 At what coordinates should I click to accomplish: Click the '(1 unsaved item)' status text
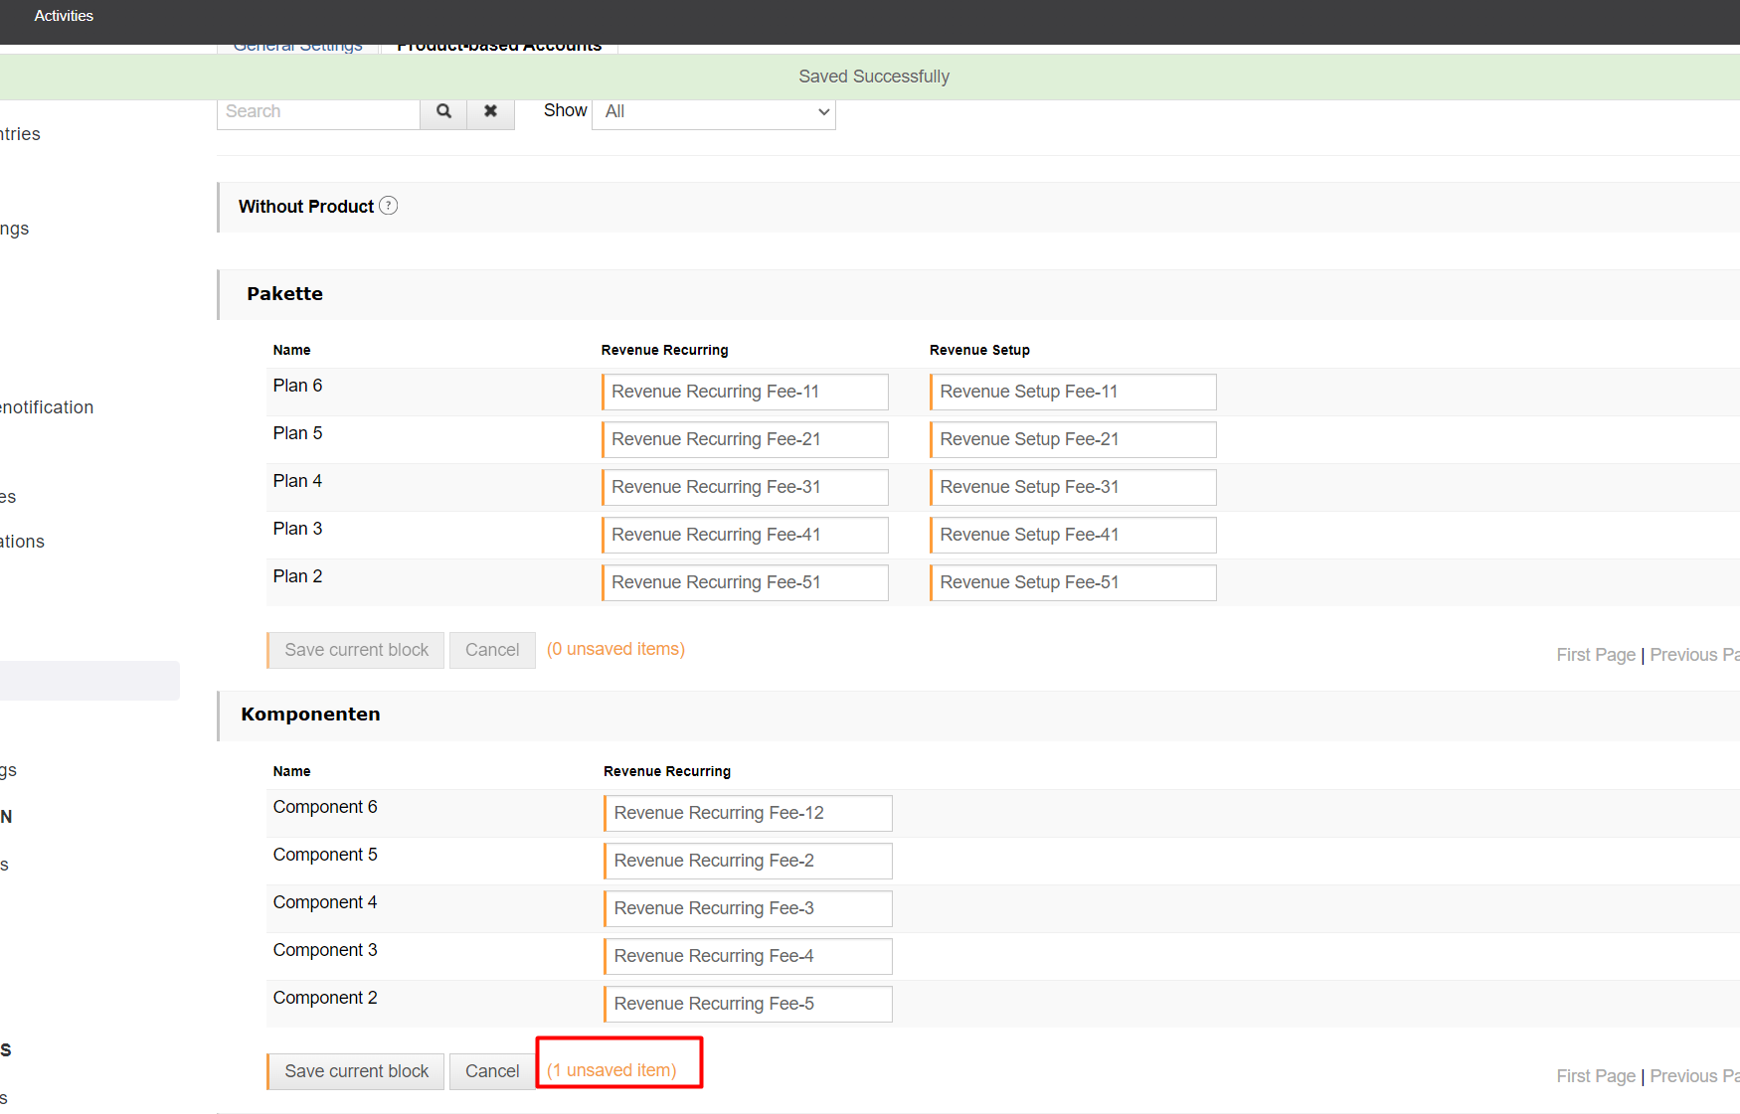click(x=611, y=1070)
